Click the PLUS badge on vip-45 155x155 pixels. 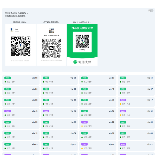tap(7, 111)
